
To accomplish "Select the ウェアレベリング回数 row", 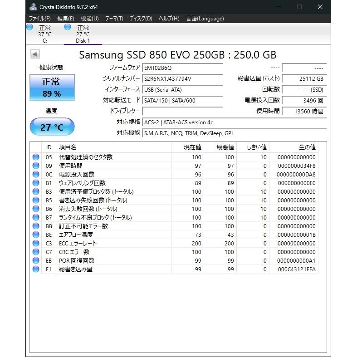I will tap(174, 183).
